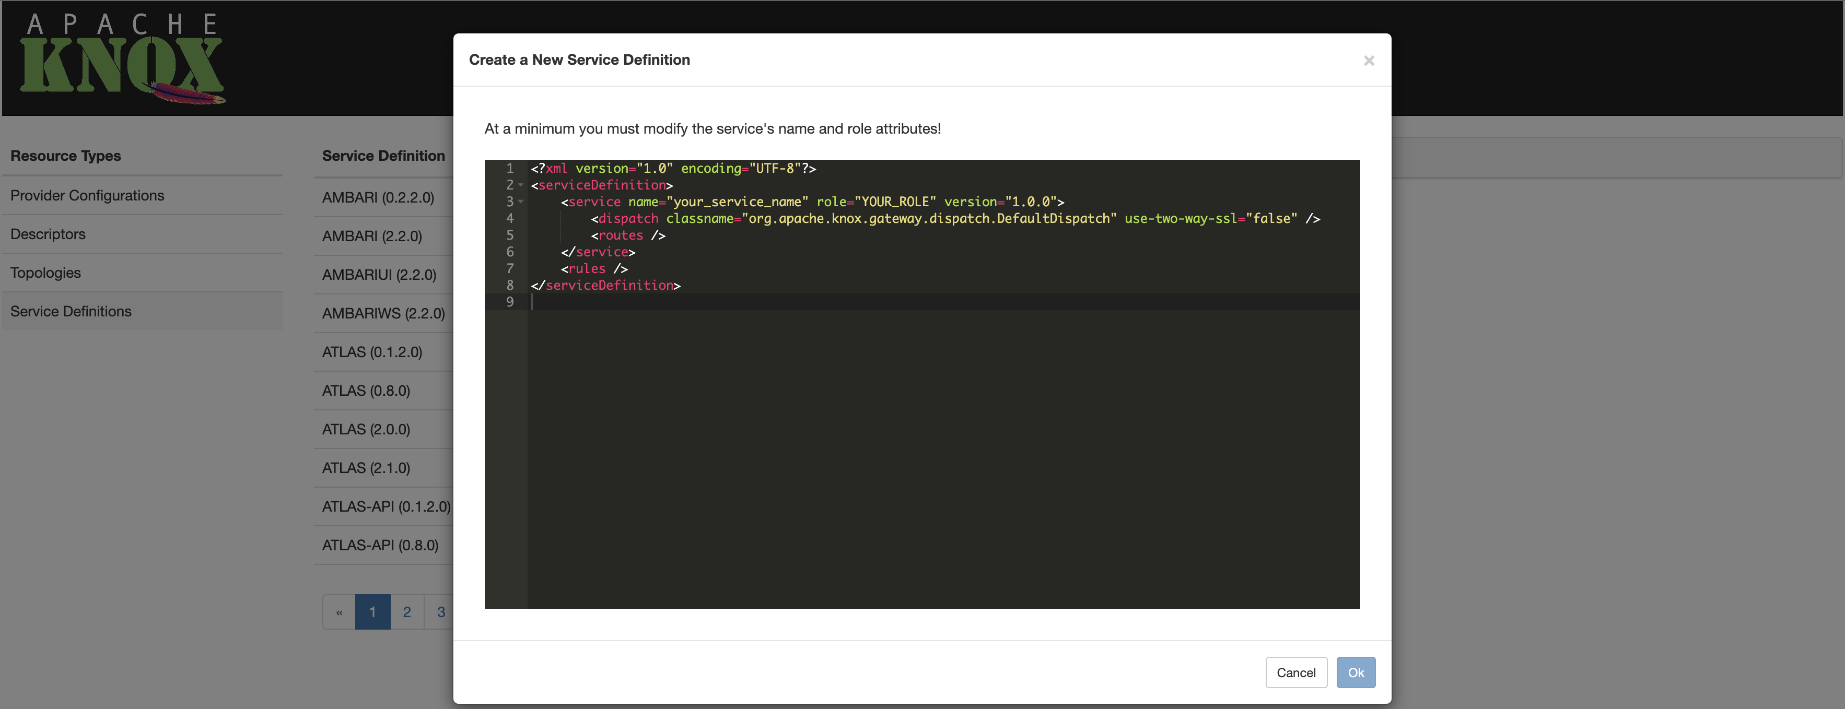Collapse the serviceDefinition element at line 2
The width and height of the screenshot is (1845, 709).
pos(521,185)
